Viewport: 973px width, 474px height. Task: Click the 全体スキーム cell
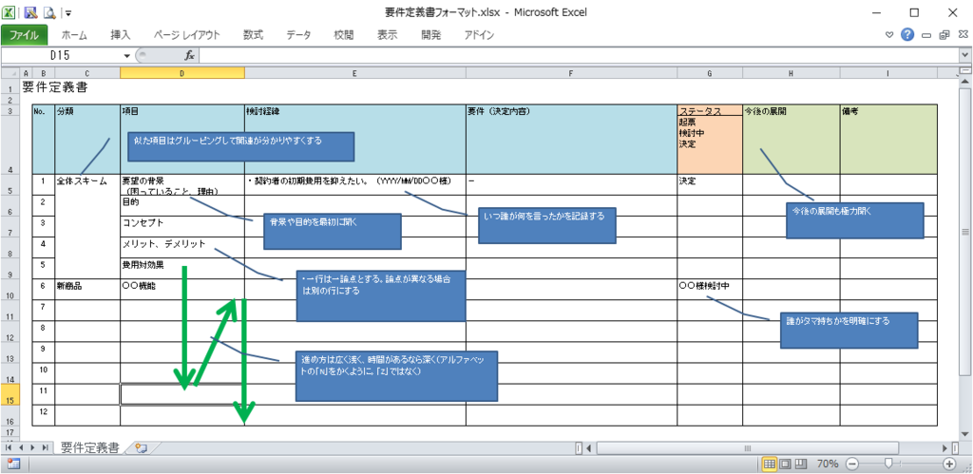click(x=86, y=226)
